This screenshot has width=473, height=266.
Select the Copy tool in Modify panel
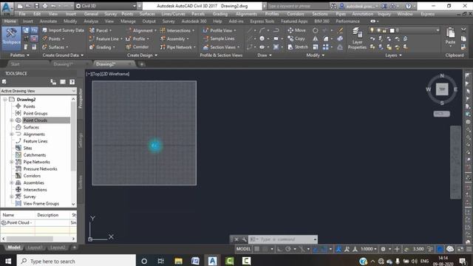[x=296, y=38]
